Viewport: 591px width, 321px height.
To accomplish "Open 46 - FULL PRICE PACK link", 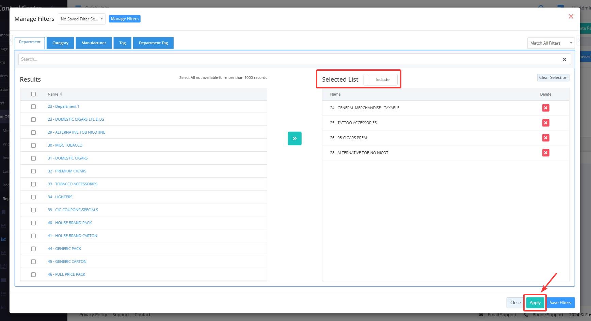I will point(66,274).
